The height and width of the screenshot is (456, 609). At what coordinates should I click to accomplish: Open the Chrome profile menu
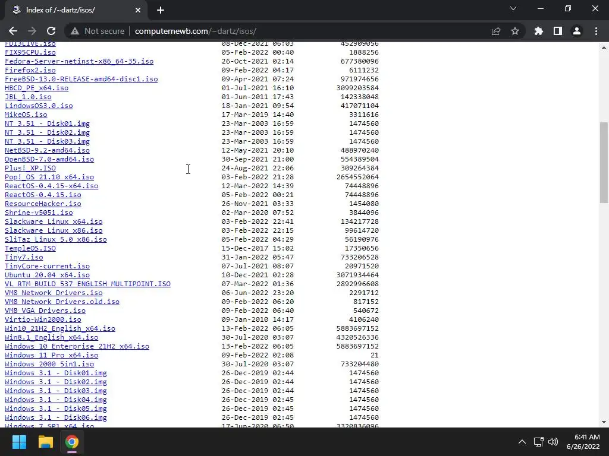[577, 31]
